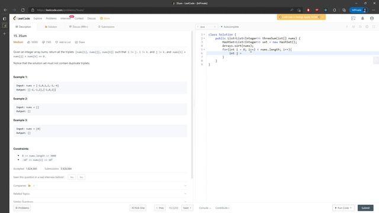Click reset code icon in editor toolbar
Viewport: 379px width, 213px height.
(360, 27)
